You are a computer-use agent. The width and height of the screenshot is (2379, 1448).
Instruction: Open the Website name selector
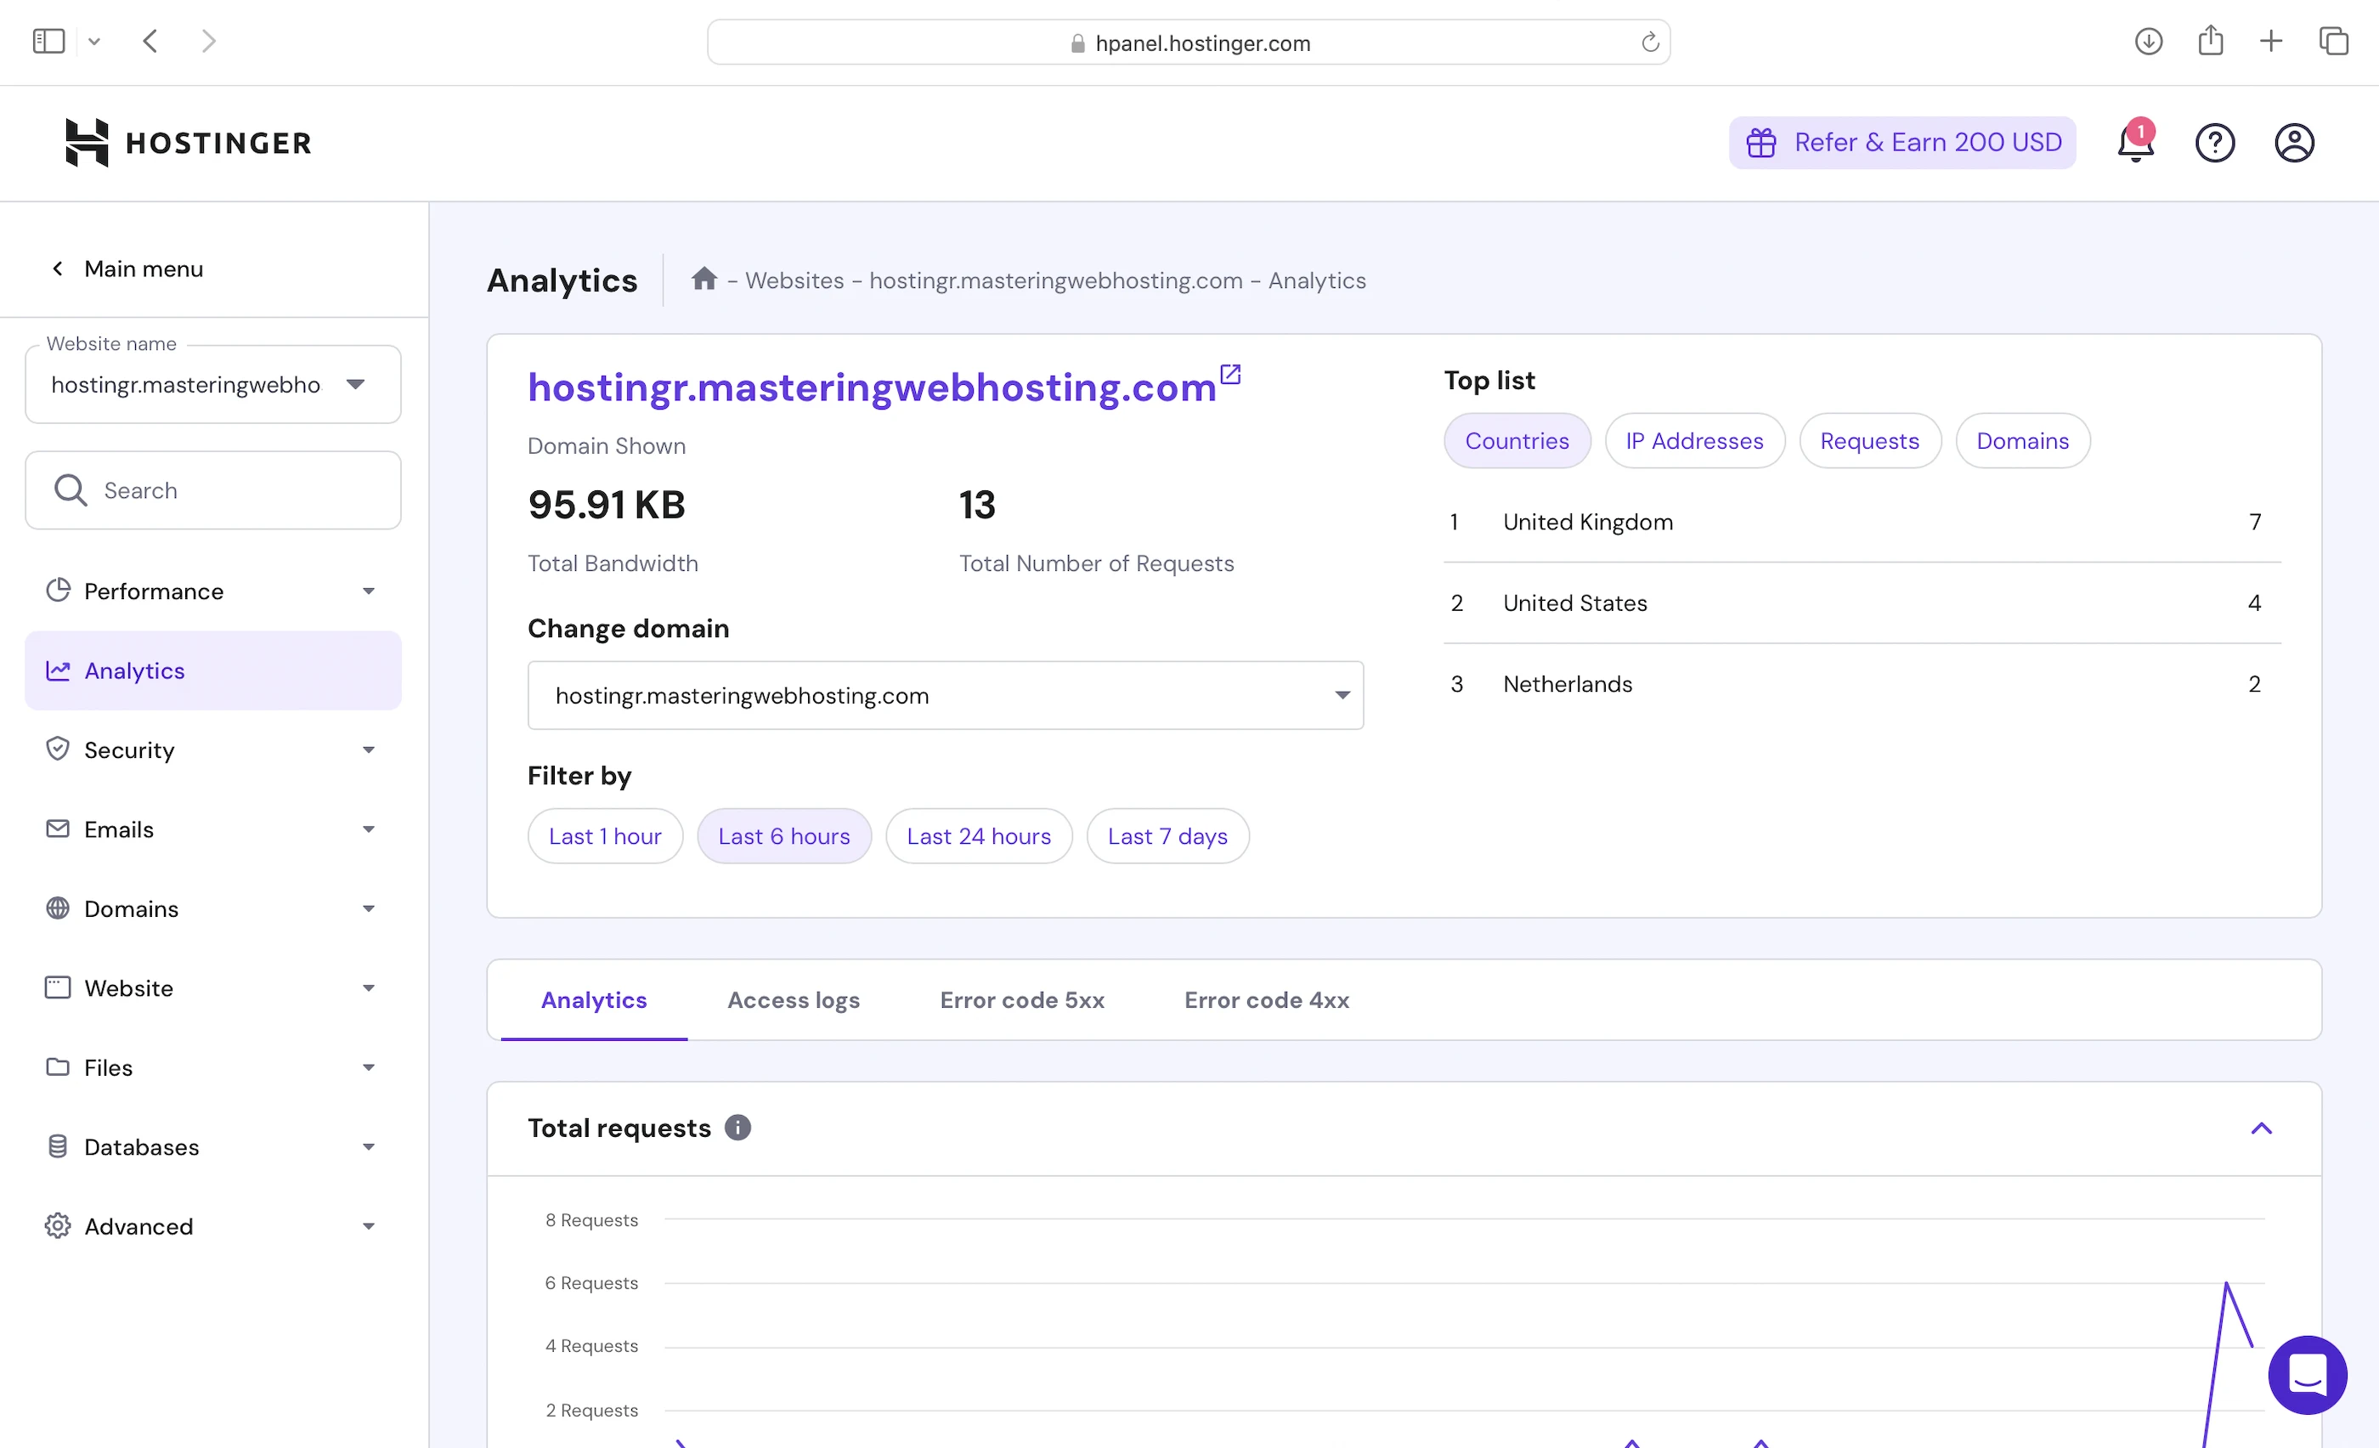coord(212,384)
